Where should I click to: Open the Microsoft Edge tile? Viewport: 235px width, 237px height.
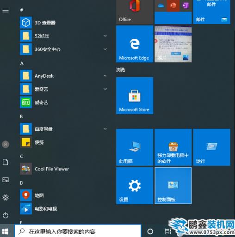pyautogui.click(x=135, y=44)
